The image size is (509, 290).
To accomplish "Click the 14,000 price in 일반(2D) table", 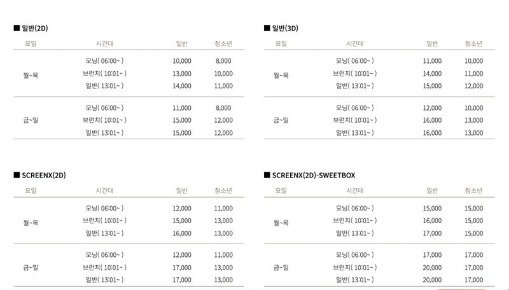I will click(182, 86).
